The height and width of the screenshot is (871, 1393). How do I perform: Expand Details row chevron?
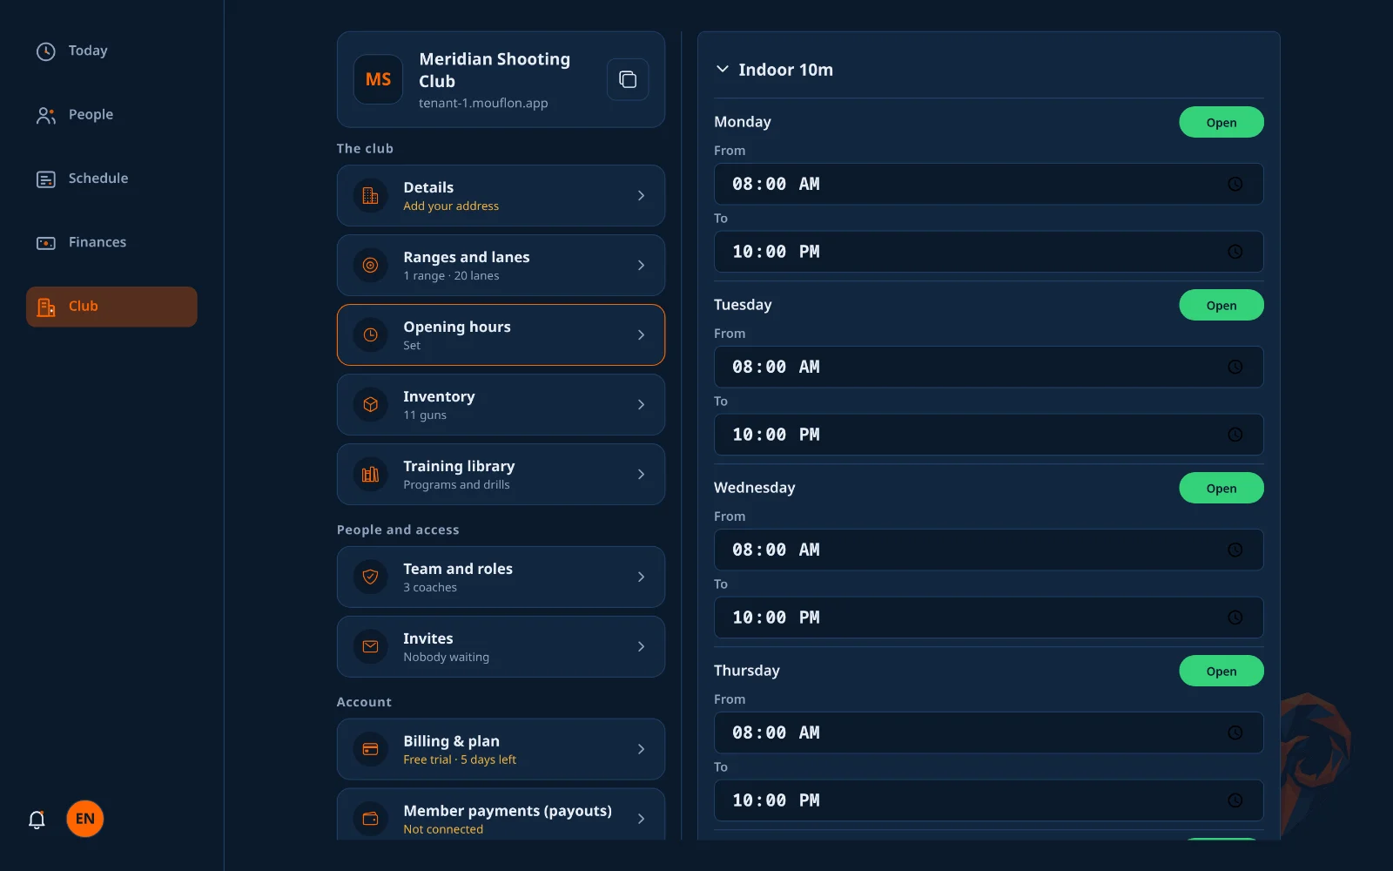pyautogui.click(x=641, y=196)
